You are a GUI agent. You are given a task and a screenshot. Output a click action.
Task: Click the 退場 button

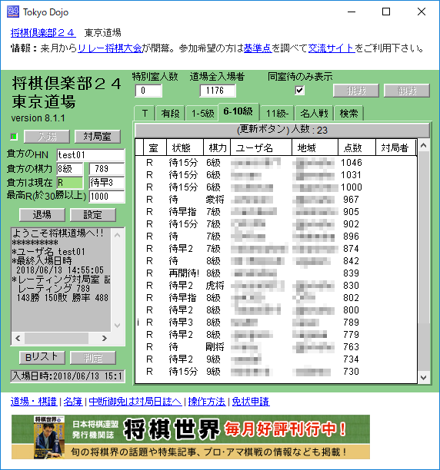point(42,215)
